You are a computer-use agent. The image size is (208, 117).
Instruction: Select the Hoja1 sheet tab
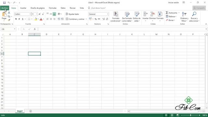click(x=20, y=111)
